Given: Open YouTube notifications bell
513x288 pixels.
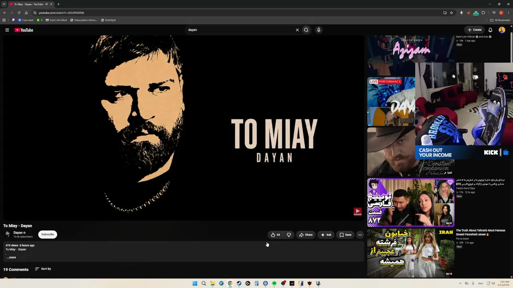Looking at the screenshot, I should click(490, 30).
